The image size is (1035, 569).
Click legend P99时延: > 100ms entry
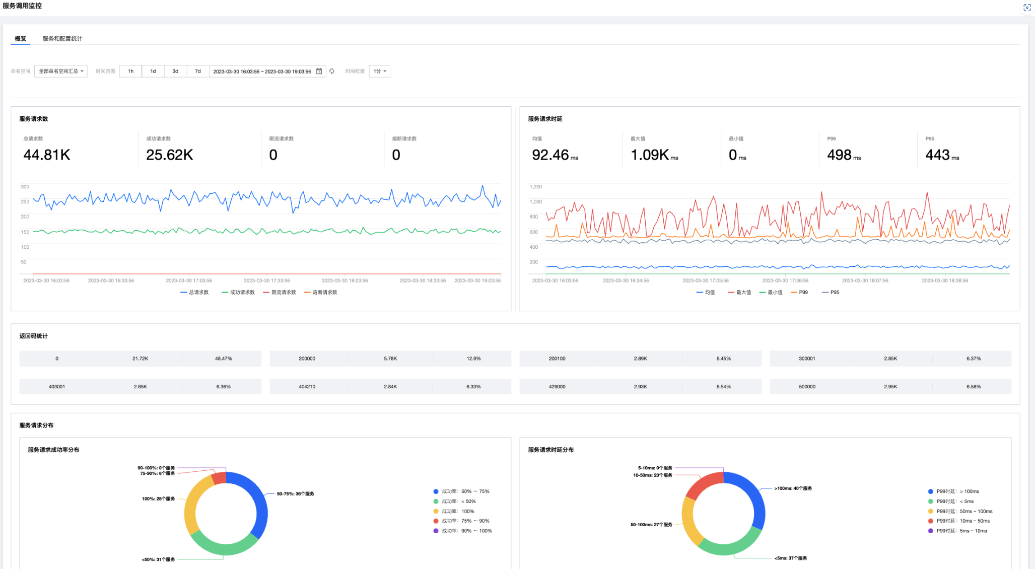[953, 491]
